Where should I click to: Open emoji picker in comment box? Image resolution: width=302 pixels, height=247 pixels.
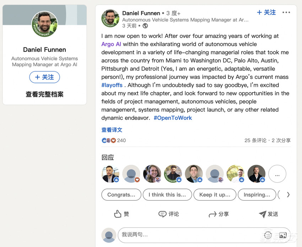coord(268,235)
